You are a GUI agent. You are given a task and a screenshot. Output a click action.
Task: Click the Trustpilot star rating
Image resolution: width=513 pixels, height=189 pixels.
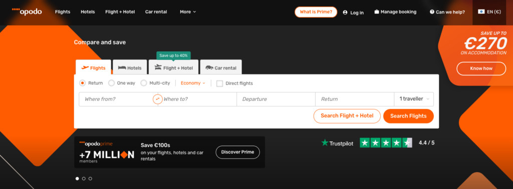386,142
